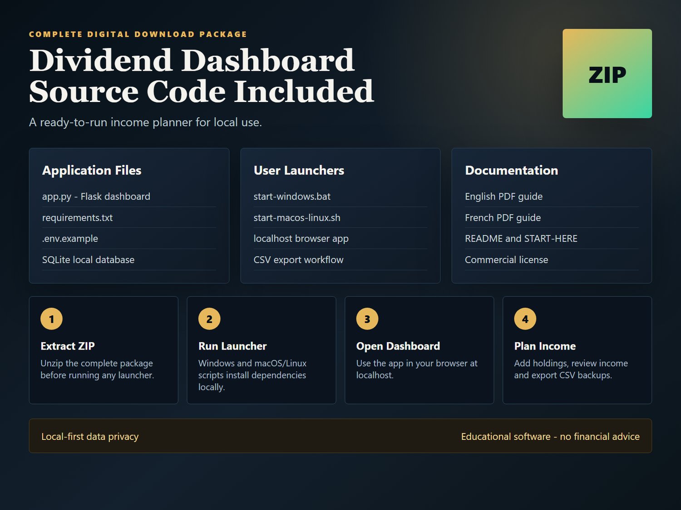The width and height of the screenshot is (681, 510).
Task: Select "start-macos-linux.sh" entry
Action: (x=340, y=218)
